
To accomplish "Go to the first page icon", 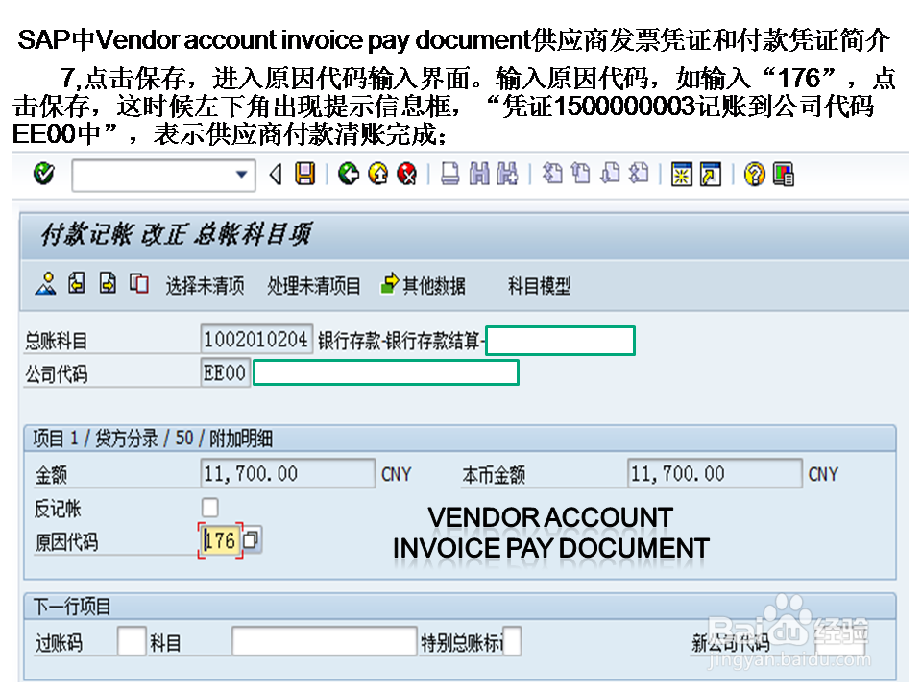I will [552, 174].
